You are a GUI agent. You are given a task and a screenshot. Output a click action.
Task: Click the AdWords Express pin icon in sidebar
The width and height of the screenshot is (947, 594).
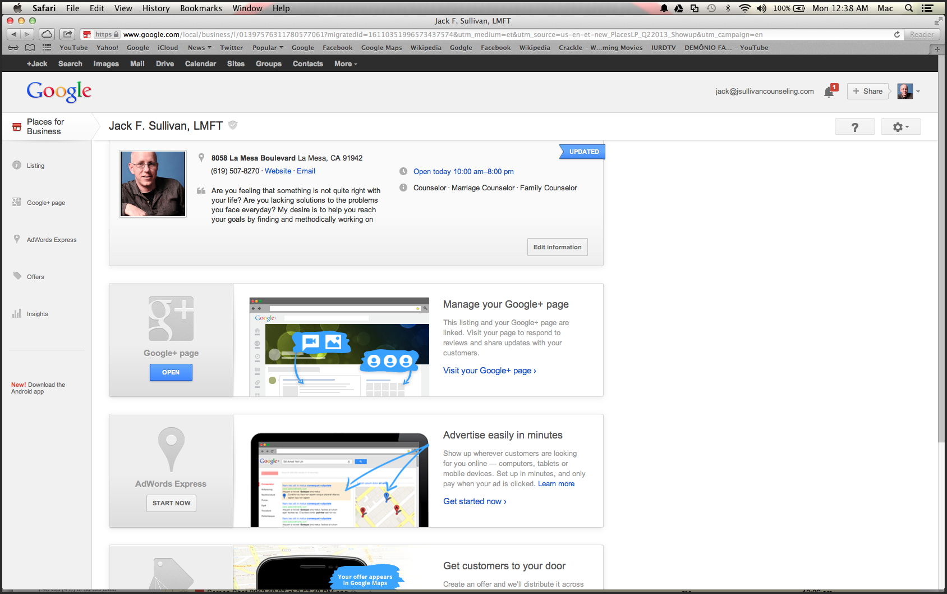pos(17,239)
